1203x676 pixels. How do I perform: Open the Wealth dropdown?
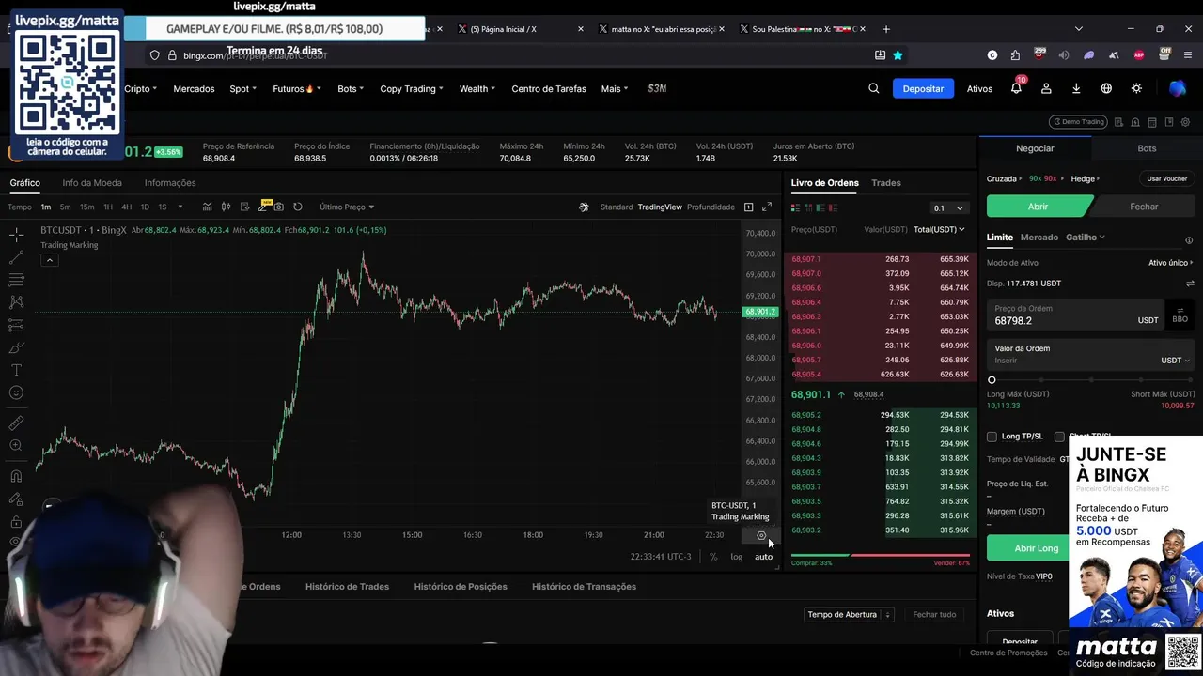tap(477, 88)
